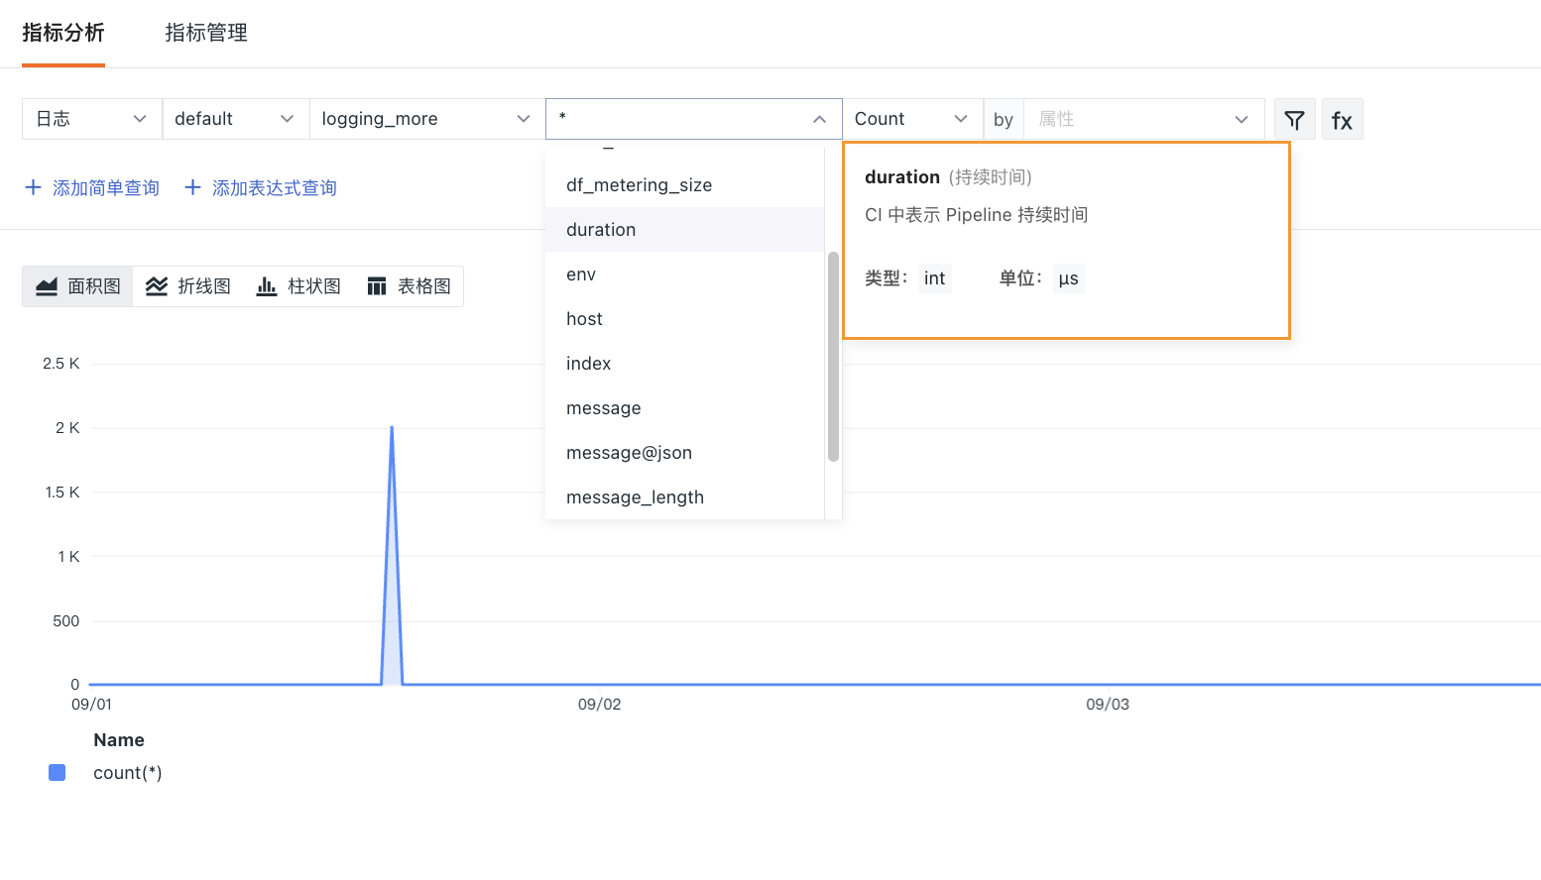1541x880 pixels.
Task: Open the logging_more source dropdown
Action: coord(427,119)
